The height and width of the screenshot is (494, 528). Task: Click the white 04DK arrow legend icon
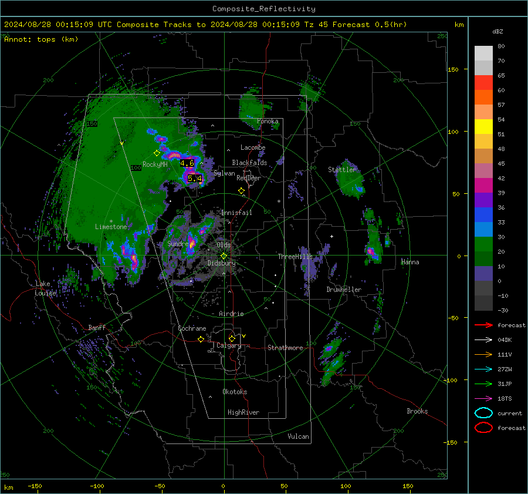tap(483, 340)
